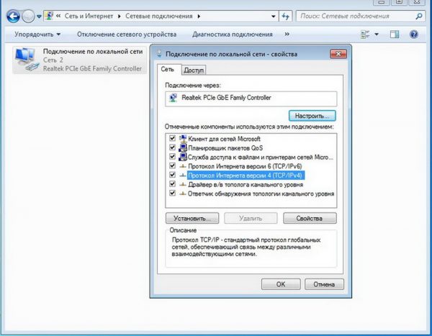
Task: Select 'Подключение по локальной сети' connection icon
Action: (x=27, y=59)
